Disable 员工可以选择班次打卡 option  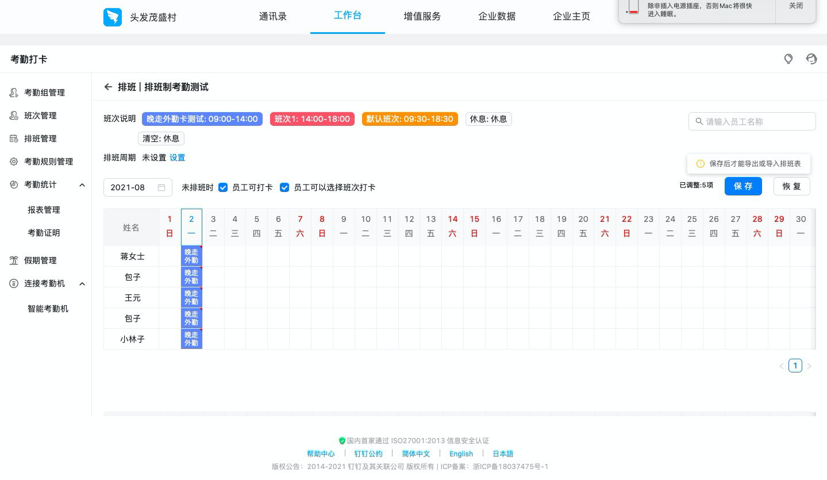(x=284, y=187)
